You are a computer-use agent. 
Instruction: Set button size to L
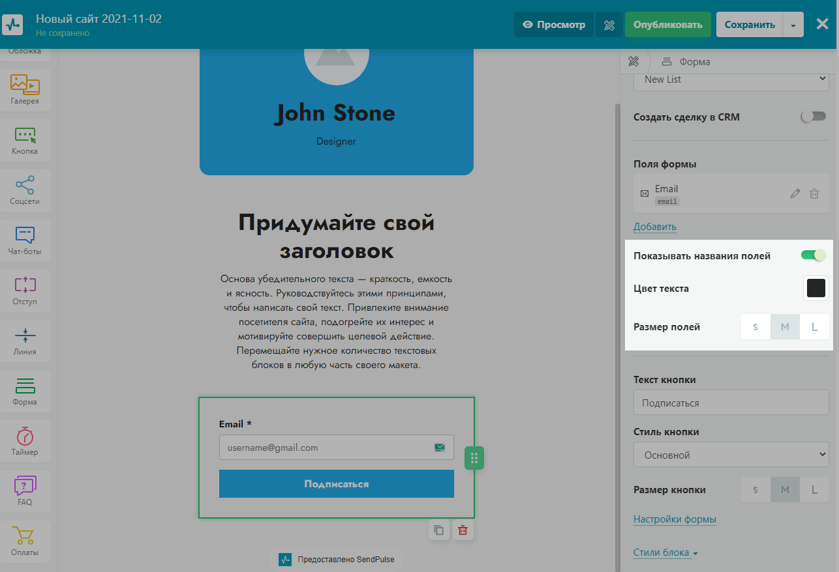tap(814, 490)
